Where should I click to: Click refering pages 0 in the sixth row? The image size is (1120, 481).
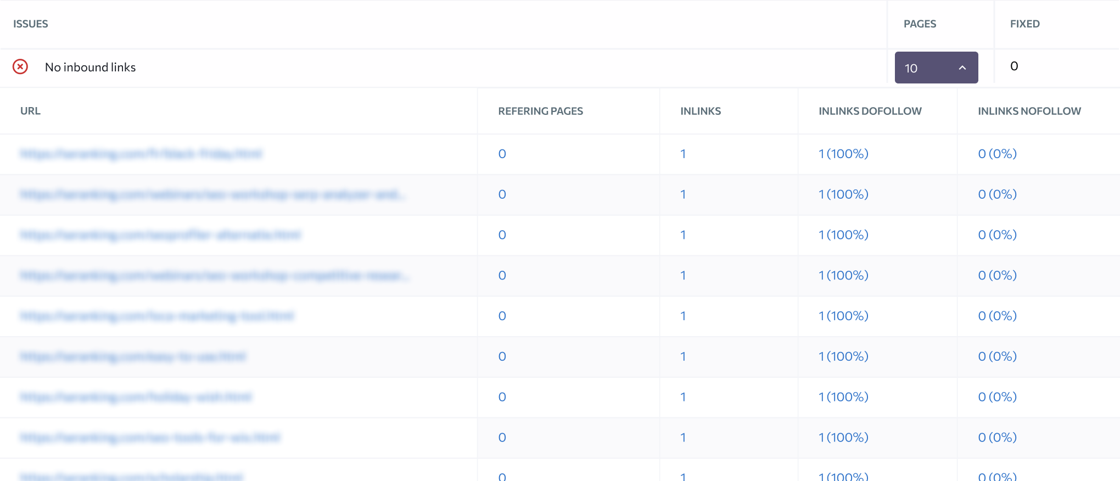coord(502,357)
